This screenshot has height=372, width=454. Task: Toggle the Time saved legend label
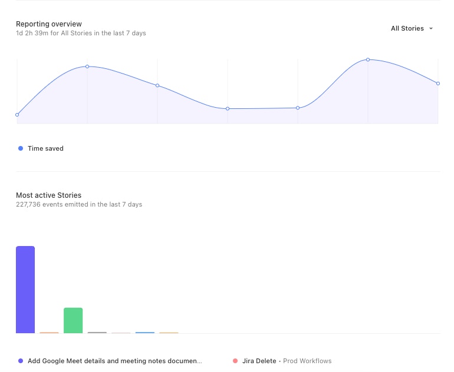45,148
